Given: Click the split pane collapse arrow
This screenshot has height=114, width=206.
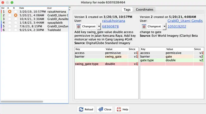Looking at the screenshot, I should 69,7.
